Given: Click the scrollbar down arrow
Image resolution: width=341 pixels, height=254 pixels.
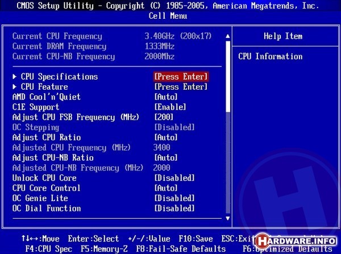Looking at the screenshot, I should point(228,218).
